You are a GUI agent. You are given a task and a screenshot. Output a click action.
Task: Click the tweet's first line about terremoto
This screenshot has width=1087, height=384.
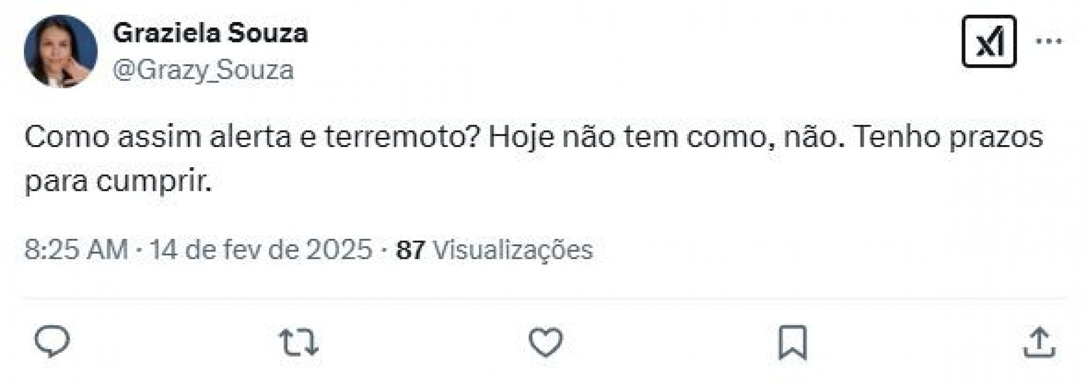[533, 137]
